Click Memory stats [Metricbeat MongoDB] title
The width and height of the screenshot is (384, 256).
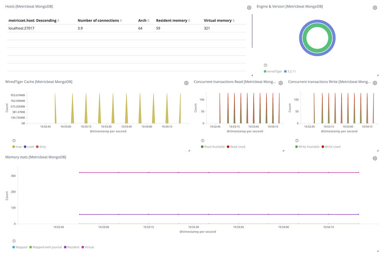point(36,157)
